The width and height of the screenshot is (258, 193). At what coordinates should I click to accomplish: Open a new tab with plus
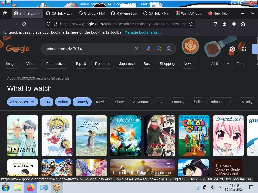coord(243,14)
